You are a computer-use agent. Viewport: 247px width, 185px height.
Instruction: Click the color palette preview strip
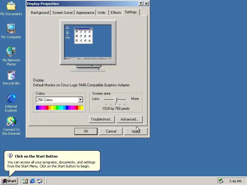60,108
